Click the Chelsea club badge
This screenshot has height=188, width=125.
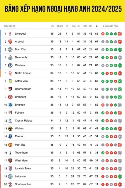click(x=10, y=65)
